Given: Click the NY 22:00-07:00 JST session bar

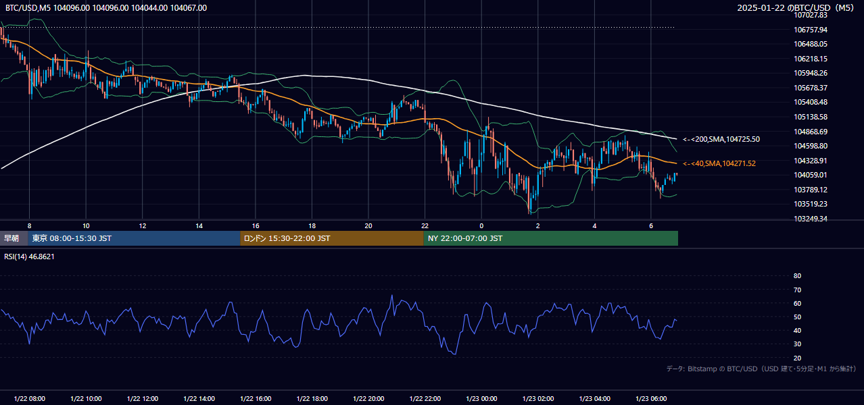Looking at the screenshot, I should 551,238.
